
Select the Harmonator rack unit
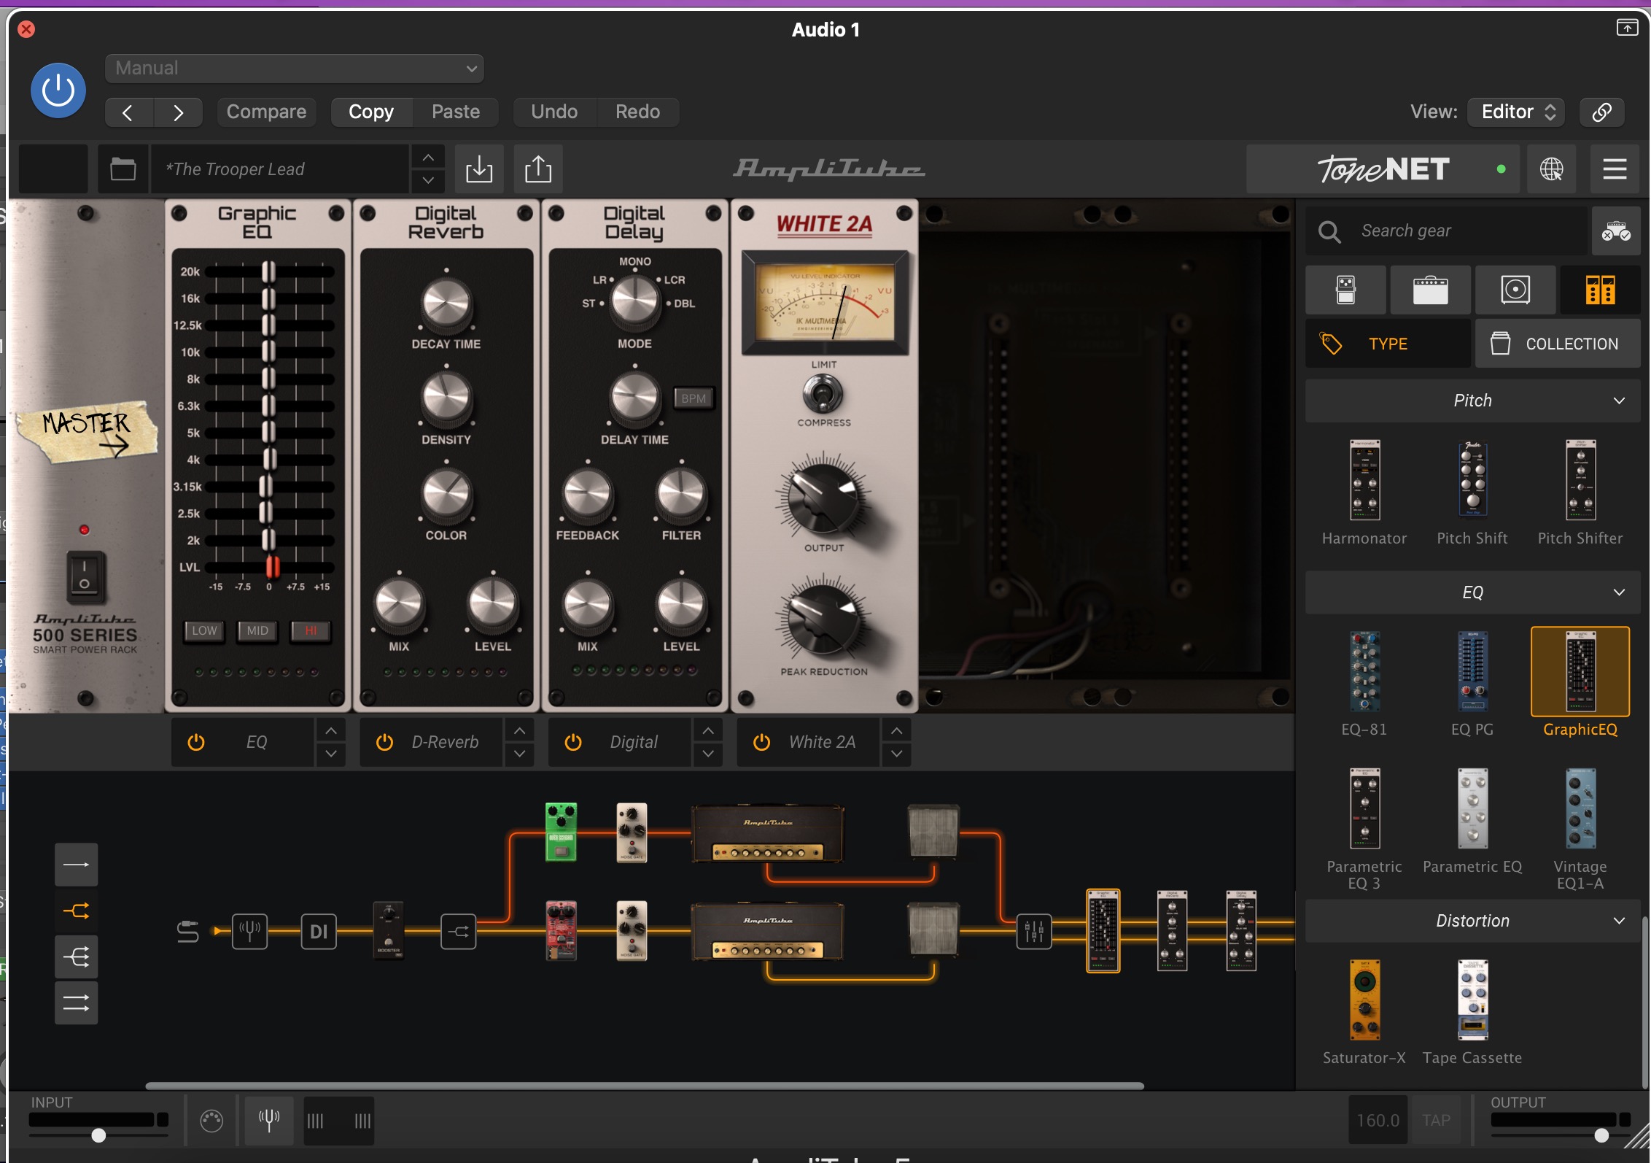click(1364, 479)
